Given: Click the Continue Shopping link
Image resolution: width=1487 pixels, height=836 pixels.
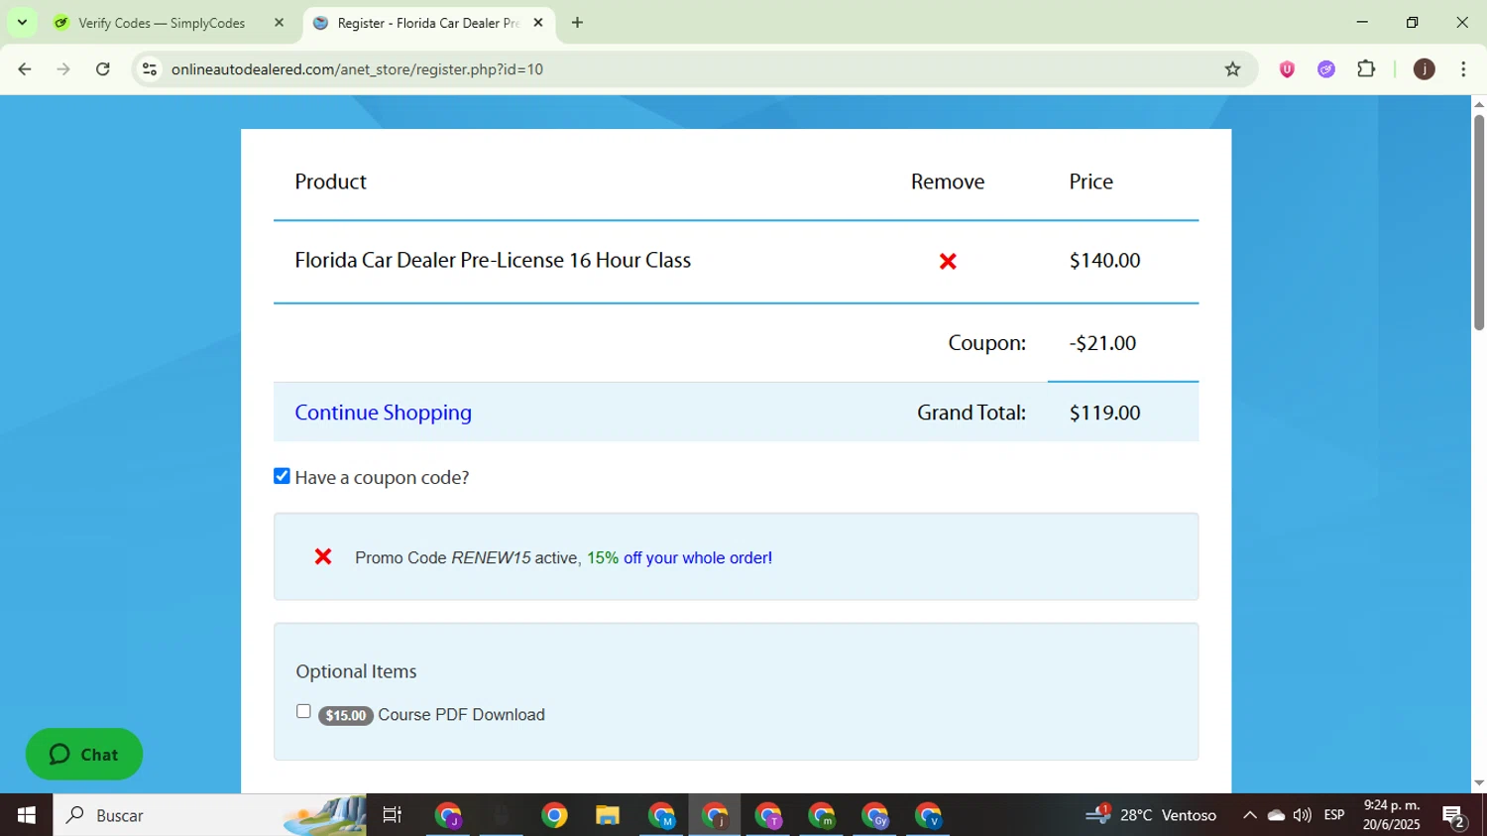Looking at the screenshot, I should (x=383, y=413).
